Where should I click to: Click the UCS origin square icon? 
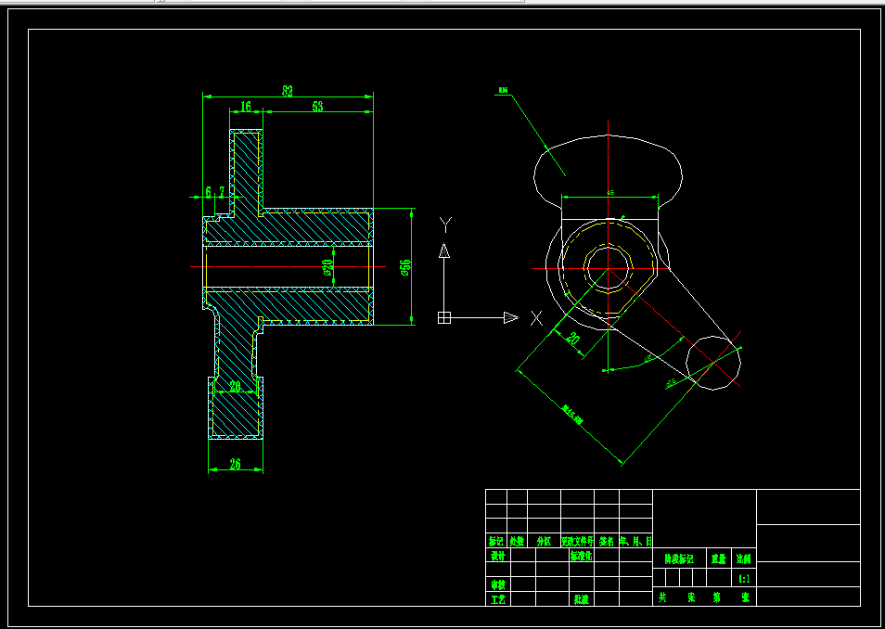444,318
